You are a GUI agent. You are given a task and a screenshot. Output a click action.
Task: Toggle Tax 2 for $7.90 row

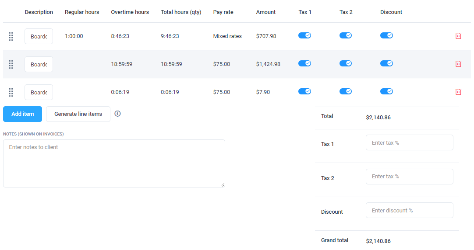tap(346, 91)
